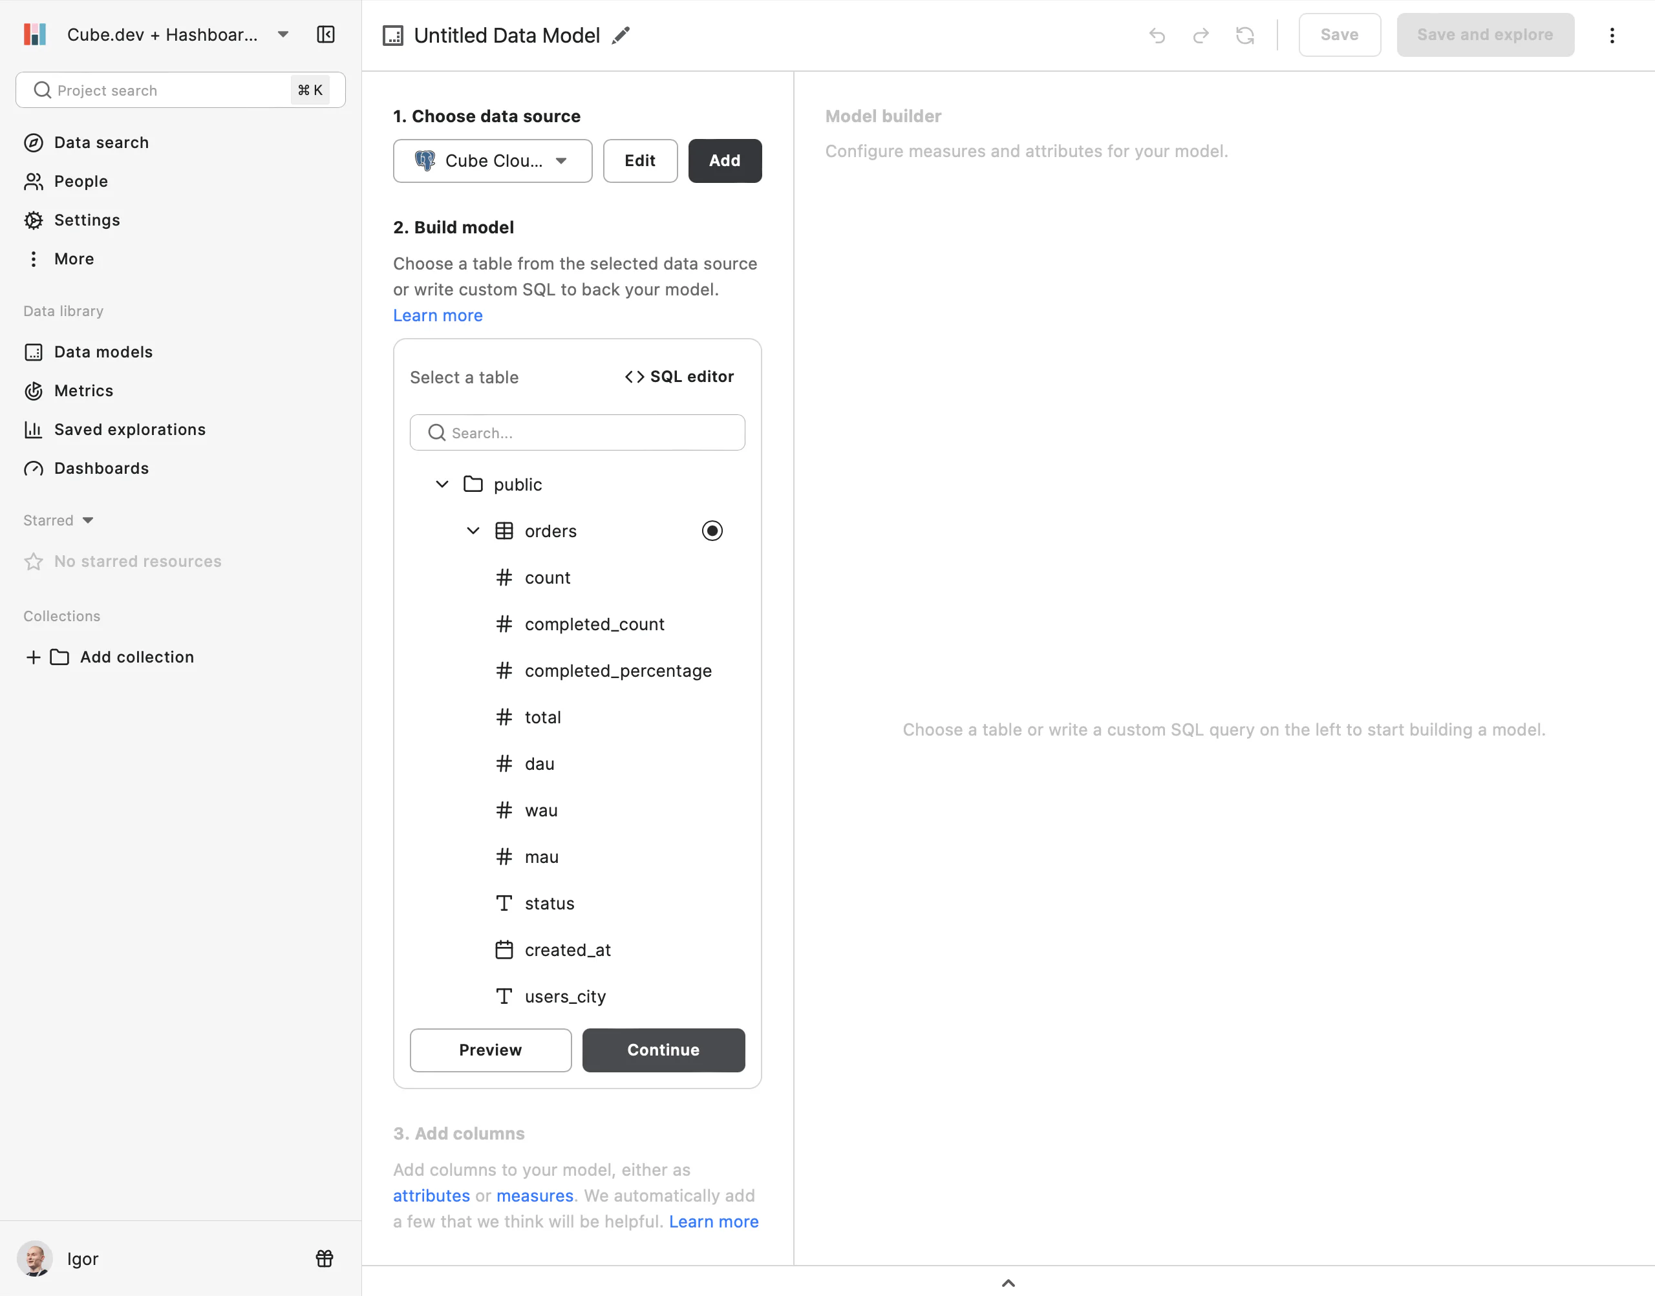
Task: Select the orders table radio button
Action: pos(712,531)
